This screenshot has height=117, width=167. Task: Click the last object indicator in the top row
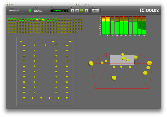(81, 20)
